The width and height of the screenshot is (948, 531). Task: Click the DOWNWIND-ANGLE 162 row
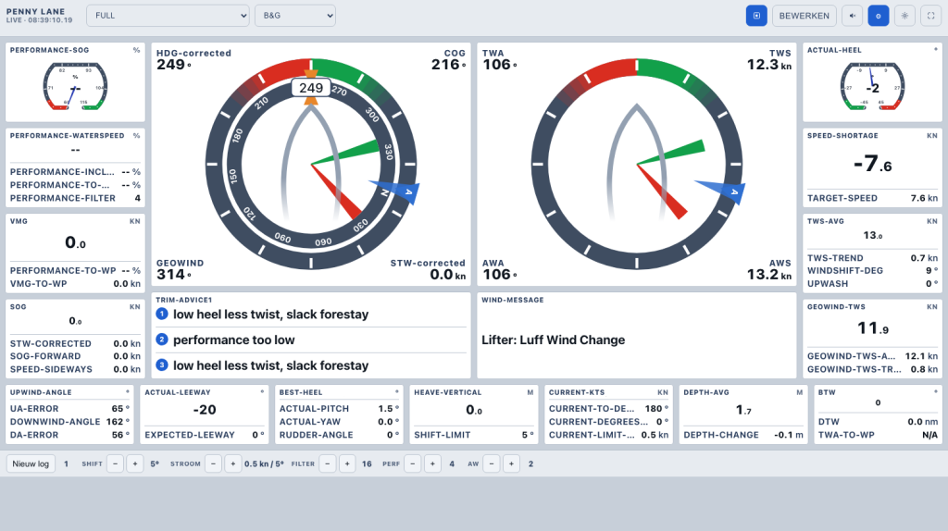69,422
